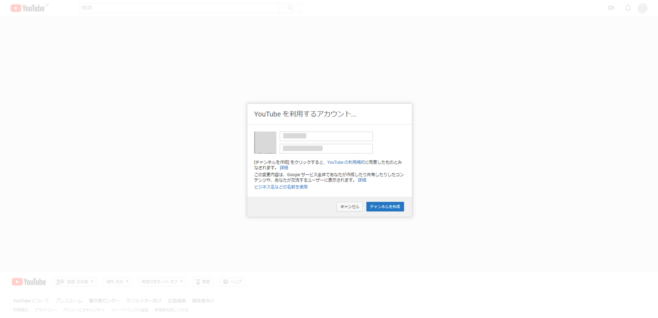The width and height of the screenshot is (658, 318).
Task: Click the ヘルプ question mark button
Action: click(x=232, y=282)
